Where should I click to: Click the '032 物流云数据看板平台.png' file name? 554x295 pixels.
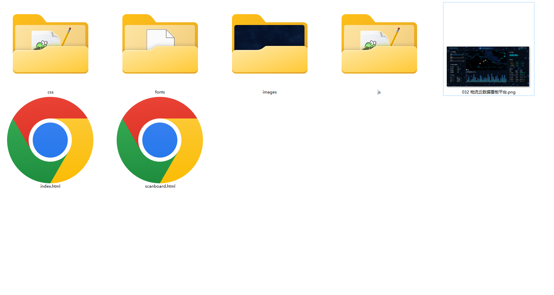point(489,92)
